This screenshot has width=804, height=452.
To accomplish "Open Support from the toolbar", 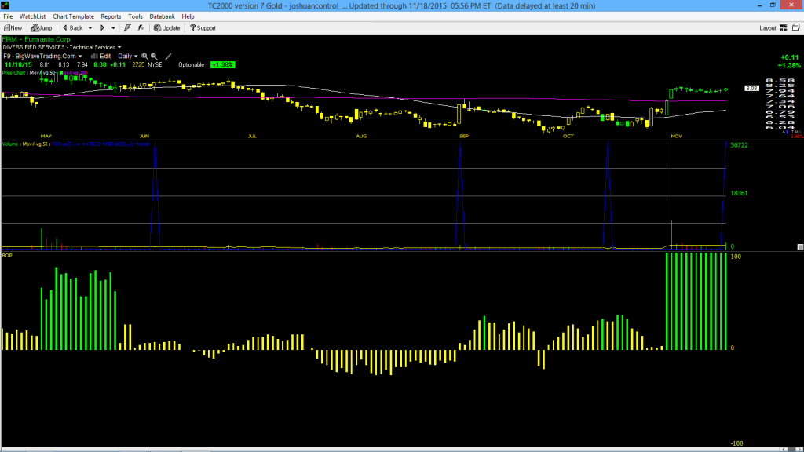I will 203,28.
